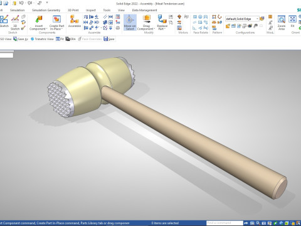Click the ERA button
Screen dimensions: 301x226
(x=71, y=39)
